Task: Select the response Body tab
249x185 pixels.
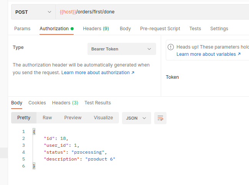Action: point(16,103)
